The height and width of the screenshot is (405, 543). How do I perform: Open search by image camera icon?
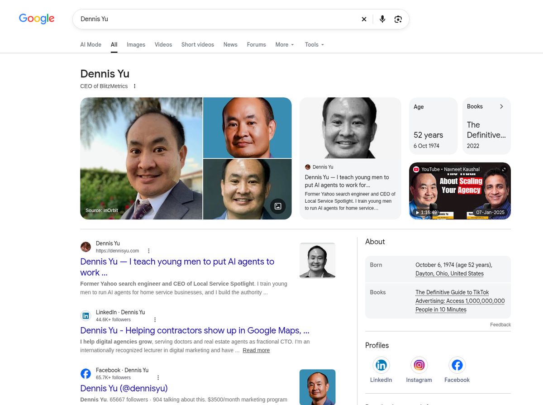[398, 19]
